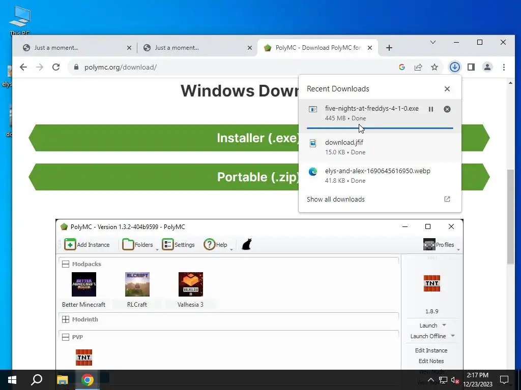Select the Better Minecraft instance
This screenshot has width=521, height=390.
(84, 290)
